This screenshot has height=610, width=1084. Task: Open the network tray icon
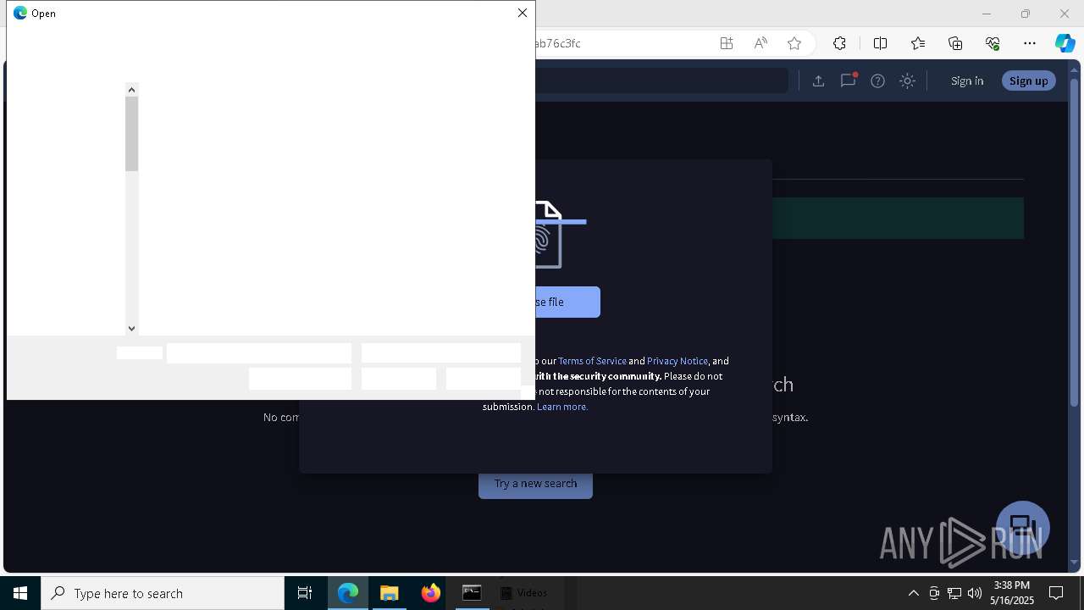[x=954, y=593]
